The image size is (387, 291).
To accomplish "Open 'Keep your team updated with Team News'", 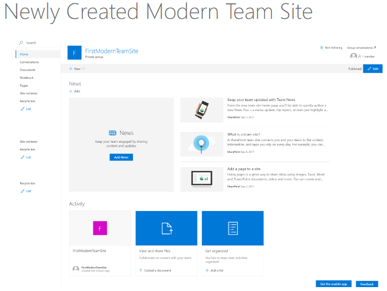I will click(261, 100).
